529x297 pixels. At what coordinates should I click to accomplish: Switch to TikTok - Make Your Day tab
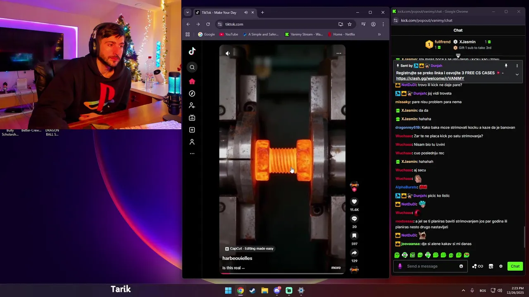tap(219, 12)
